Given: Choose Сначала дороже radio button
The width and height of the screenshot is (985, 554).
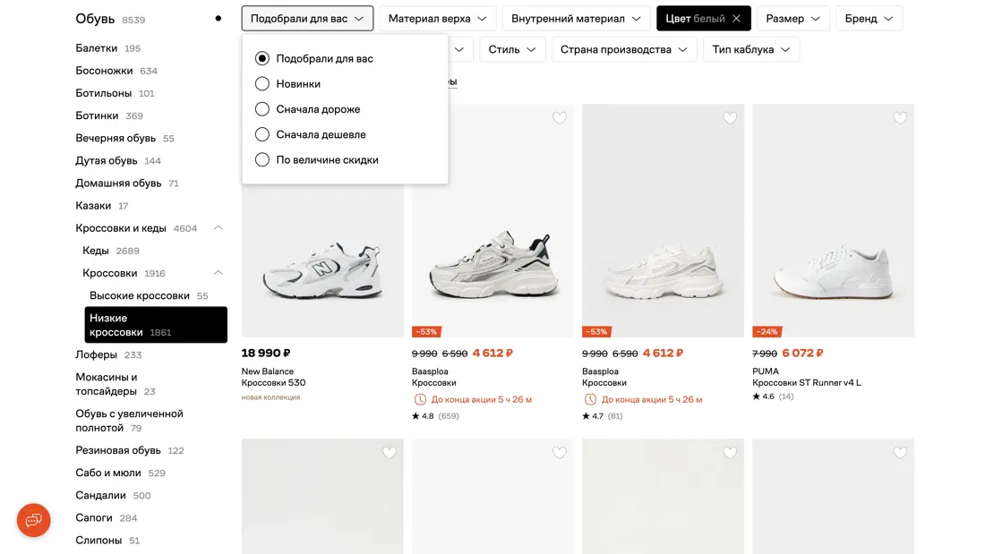Looking at the screenshot, I should [262, 109].
